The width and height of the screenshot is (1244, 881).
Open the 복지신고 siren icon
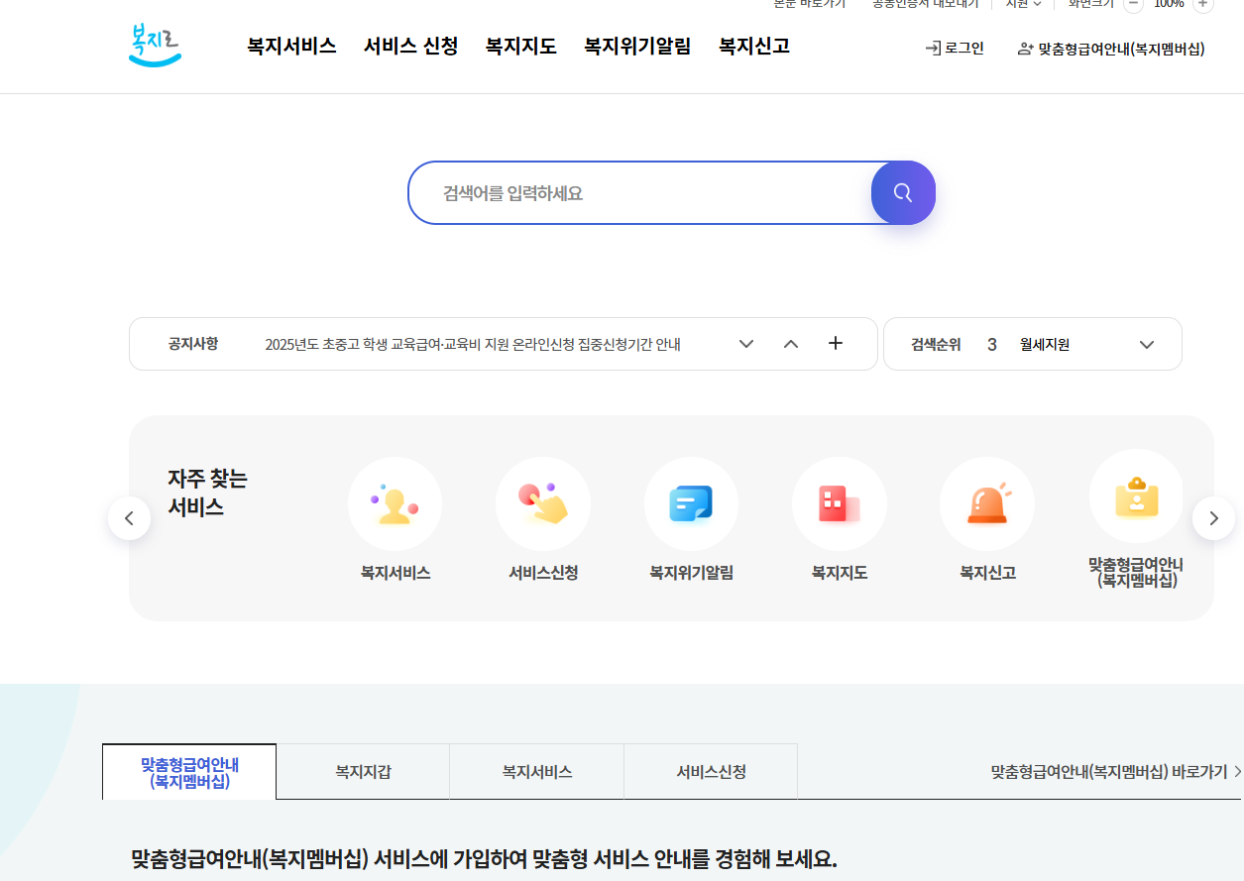coord(987,504)
